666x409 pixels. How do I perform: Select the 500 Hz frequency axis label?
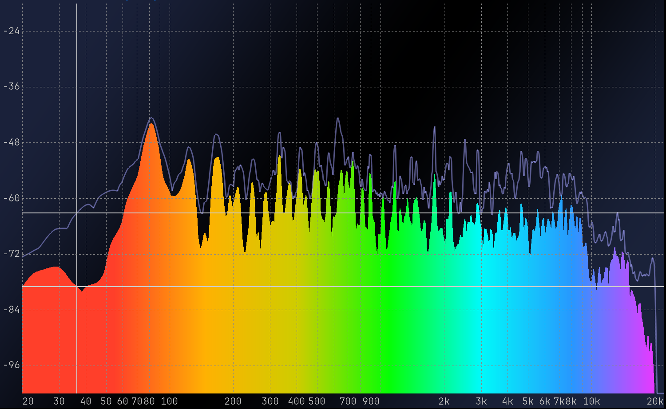pyautogui.click(x=317, y=401)
